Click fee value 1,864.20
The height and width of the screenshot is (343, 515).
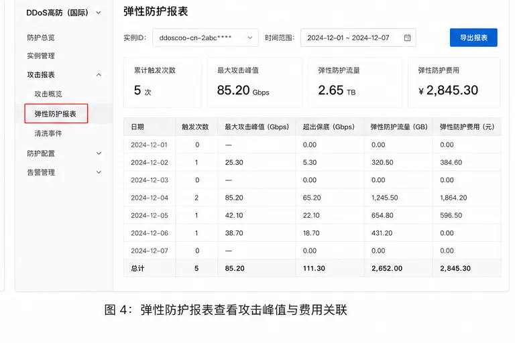tap(453, 198)
